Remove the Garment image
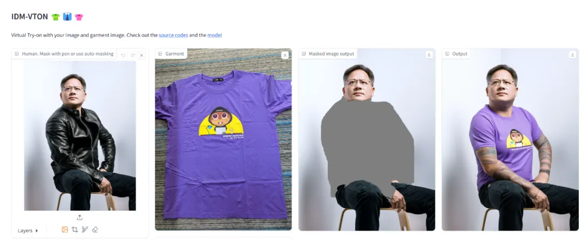Viewport: 582px width, 240px height. coord(285,55)
